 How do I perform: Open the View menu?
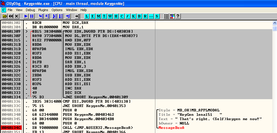coord(19,10)
